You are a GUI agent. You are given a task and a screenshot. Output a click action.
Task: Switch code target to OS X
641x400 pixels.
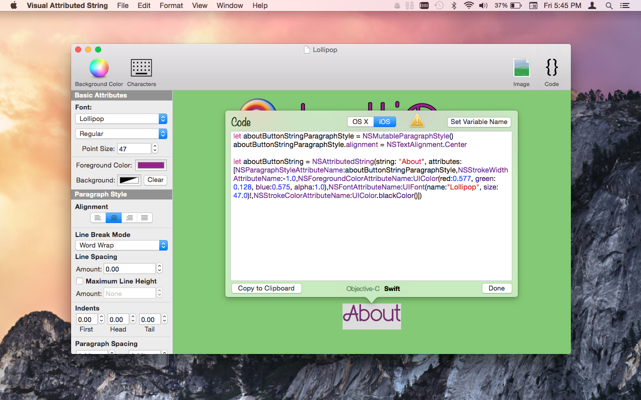[x=360, y=121]
